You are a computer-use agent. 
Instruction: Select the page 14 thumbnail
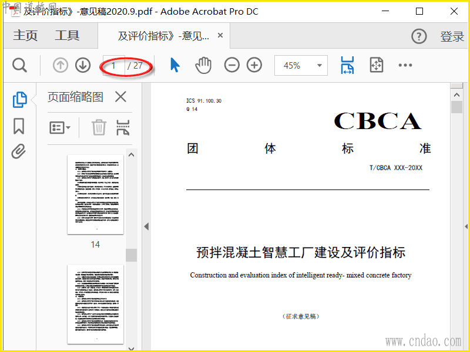tap(95, 195)
